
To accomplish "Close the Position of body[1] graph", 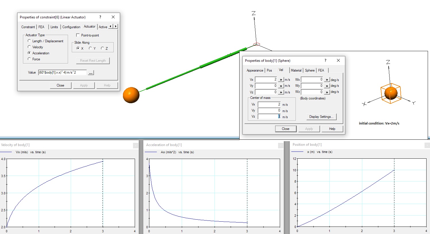I will tap(427, 145).
